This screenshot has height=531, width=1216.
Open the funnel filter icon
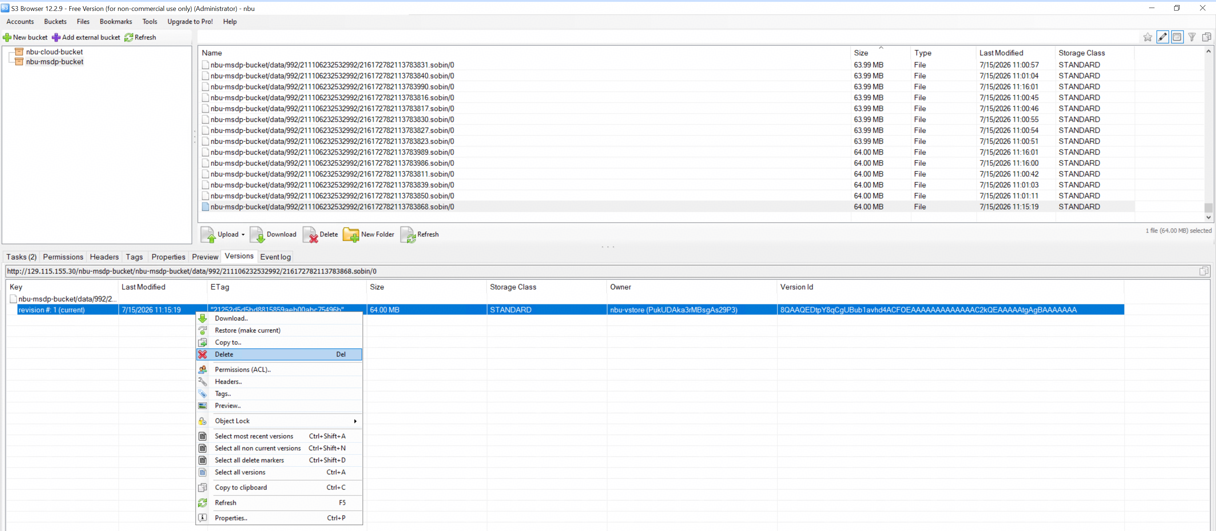[x=1192, y=37]
